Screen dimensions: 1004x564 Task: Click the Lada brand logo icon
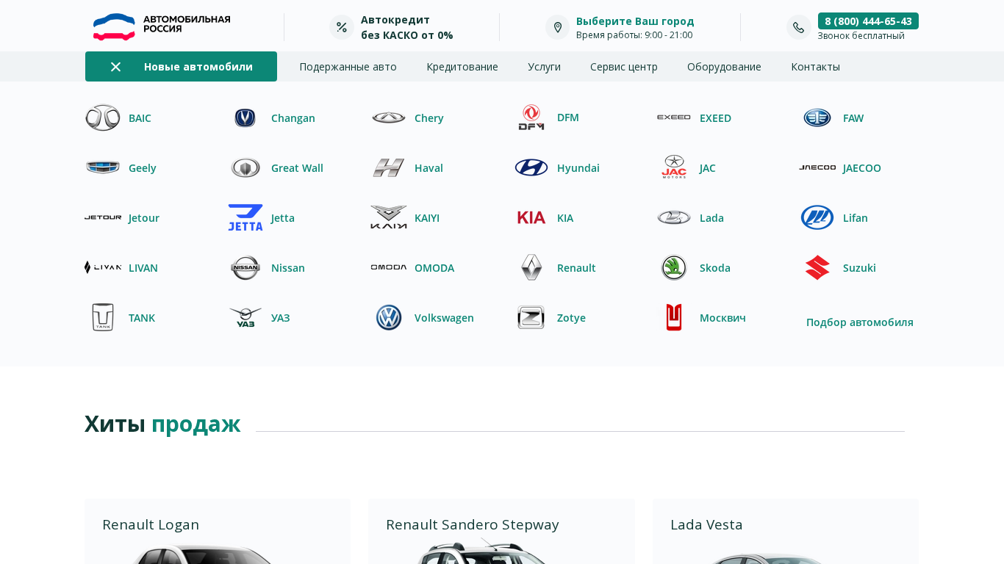coord(674,217)
